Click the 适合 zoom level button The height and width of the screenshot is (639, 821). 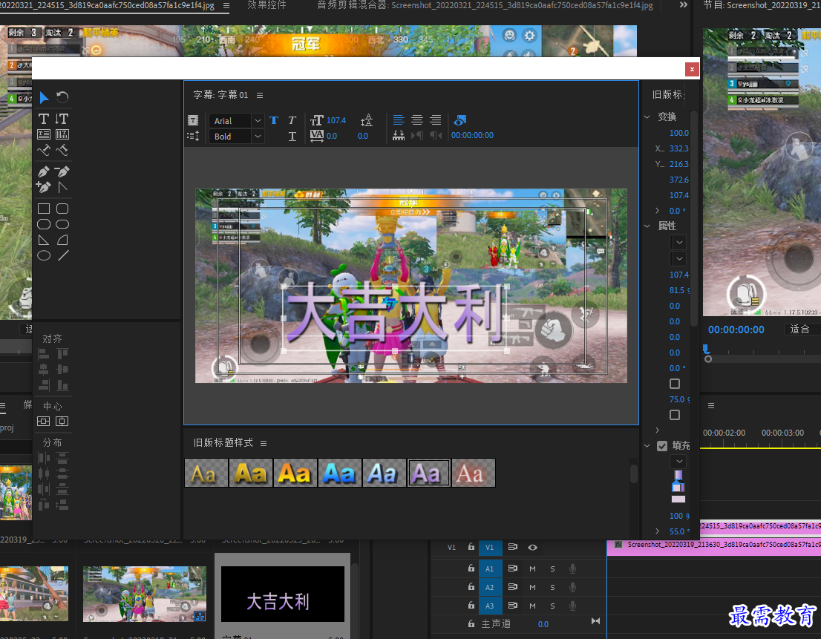point(799,330)
